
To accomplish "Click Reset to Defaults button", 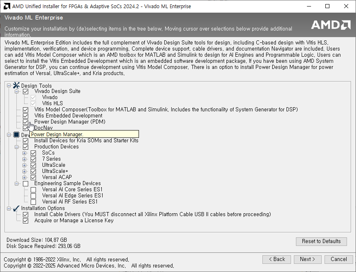I will 321,241.
